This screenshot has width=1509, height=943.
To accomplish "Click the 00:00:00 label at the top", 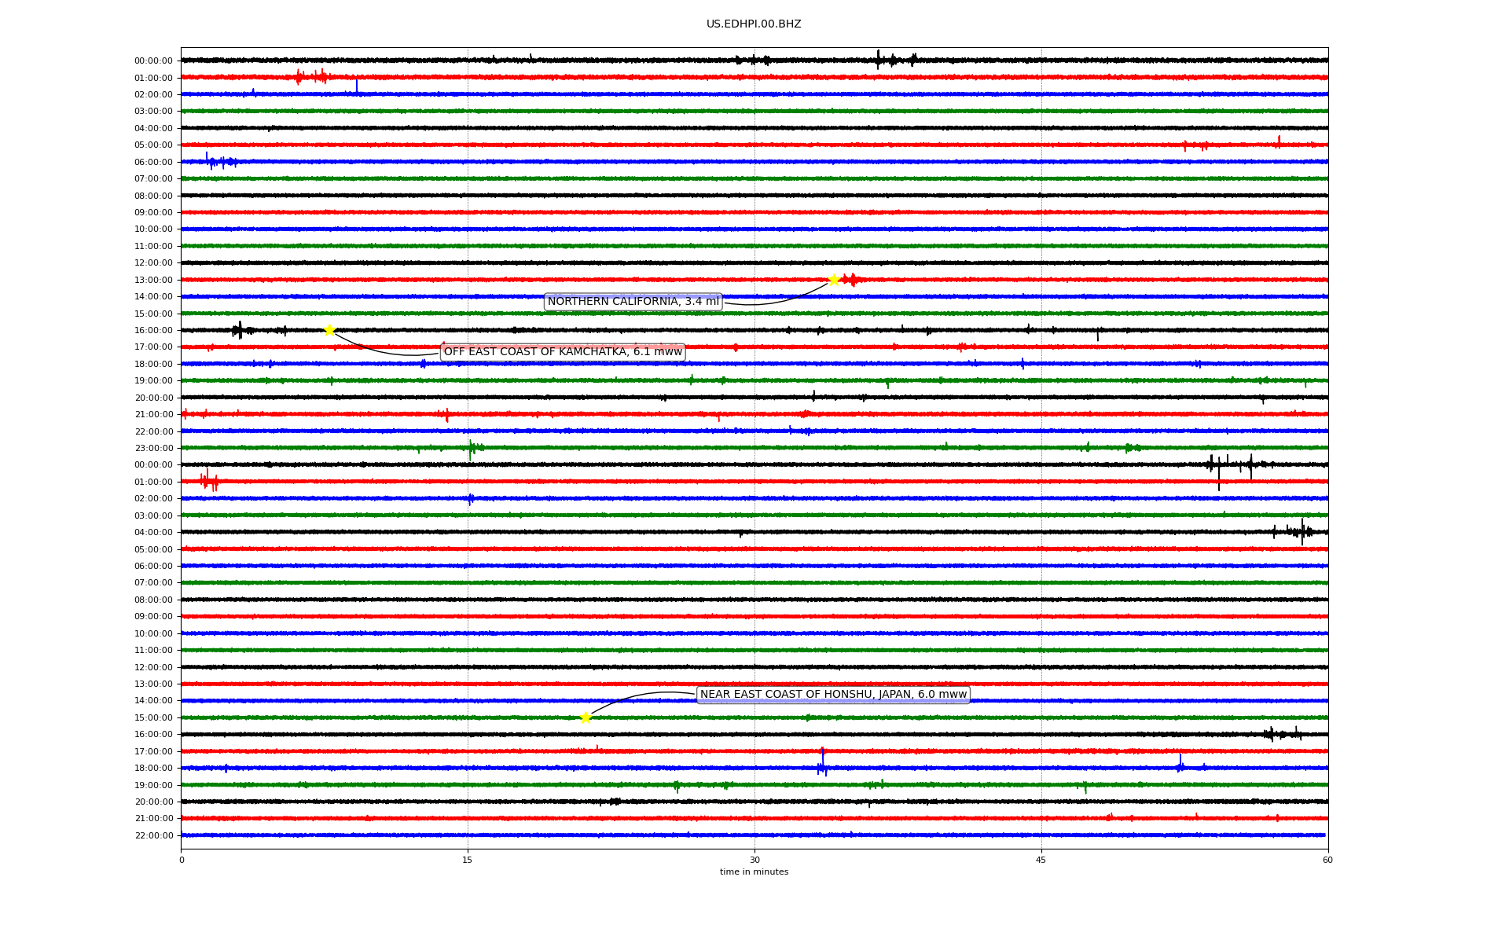I will (153, 61).
